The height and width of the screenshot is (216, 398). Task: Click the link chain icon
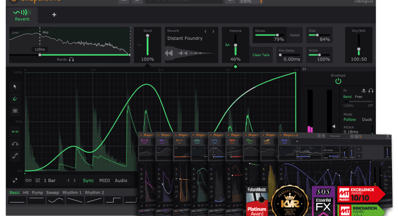[28, 180]
